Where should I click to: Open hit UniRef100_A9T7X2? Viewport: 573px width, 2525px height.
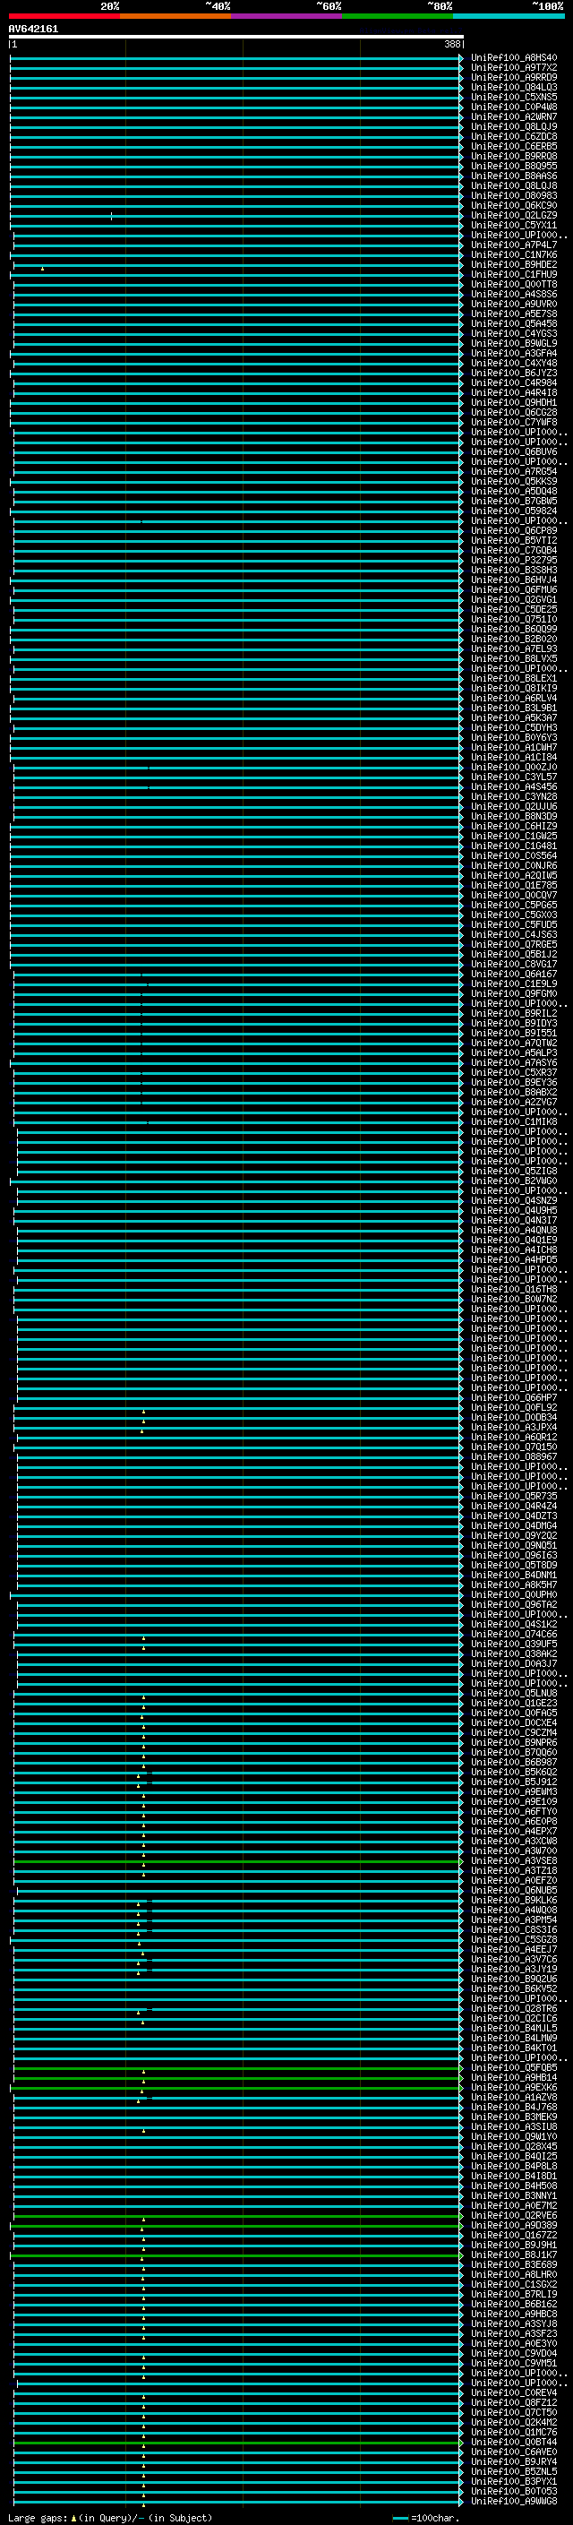click(514, 68)
